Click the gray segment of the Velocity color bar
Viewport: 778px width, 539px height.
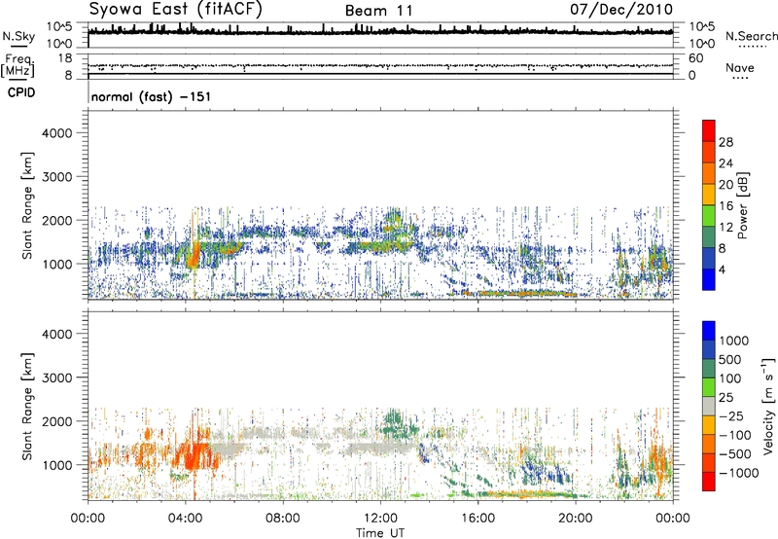pyautogui.click(x=709, y=406)
